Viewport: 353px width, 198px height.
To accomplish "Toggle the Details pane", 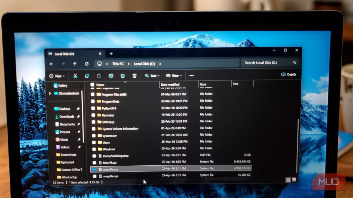I will coord(289,75).
